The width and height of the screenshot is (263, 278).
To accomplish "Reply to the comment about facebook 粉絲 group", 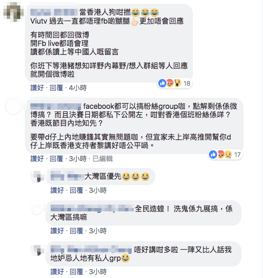I will tap(57, 159).
